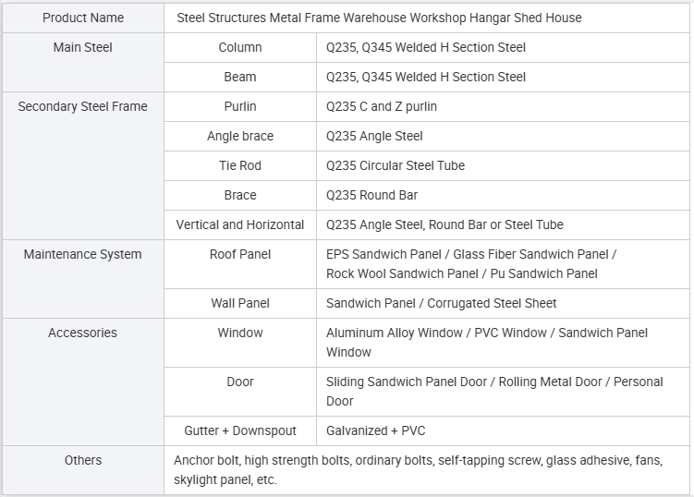Select the Angle brace label
Viewport: 694px width, 497px height.
tap(240, 137)
